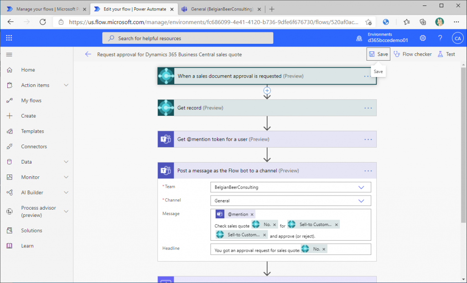Open the Post a message step menu
The width and height of the screenshot is (467, 283).
click(368, 171)
